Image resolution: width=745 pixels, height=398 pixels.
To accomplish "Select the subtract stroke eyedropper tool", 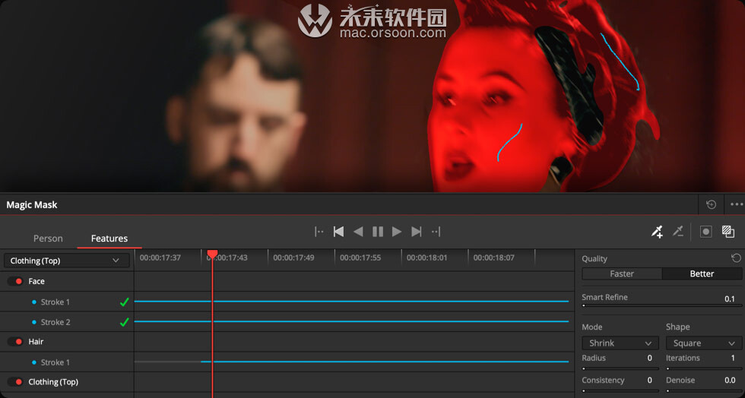I will click(677, 232).
